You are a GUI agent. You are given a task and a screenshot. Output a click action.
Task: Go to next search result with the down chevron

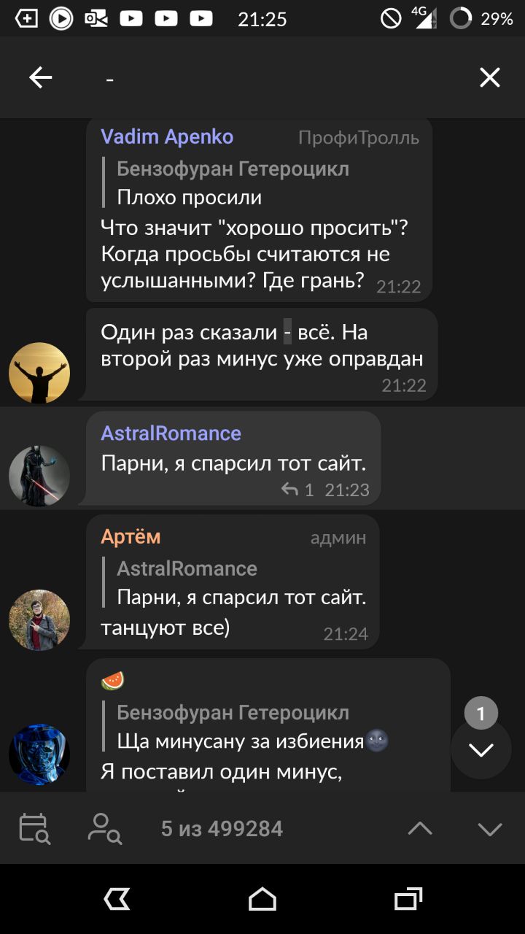490,828
